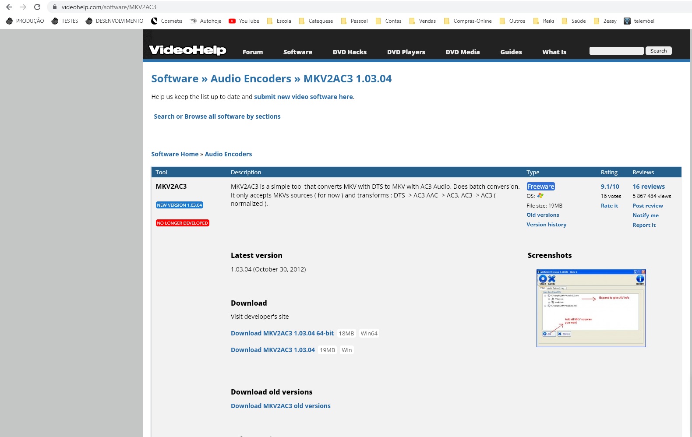Open the Pessoal bookmark folder
The image size is (692, 437).
point(354,21)
